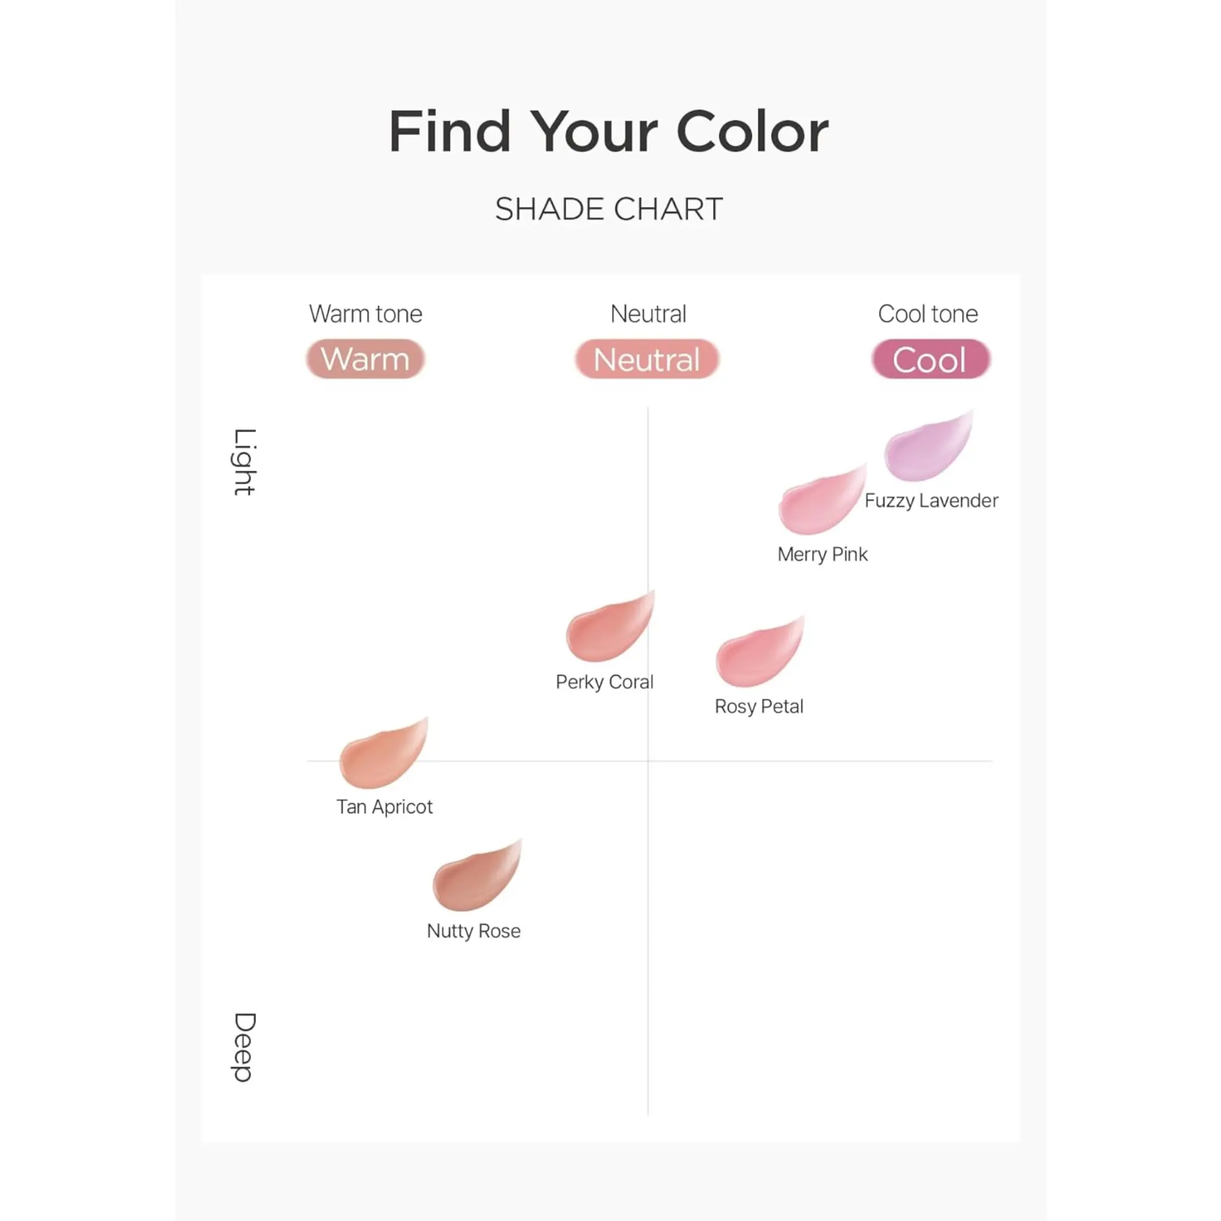Choose the Rosy Petal swatch
1221x1221 pixels.
coord(758,655)
